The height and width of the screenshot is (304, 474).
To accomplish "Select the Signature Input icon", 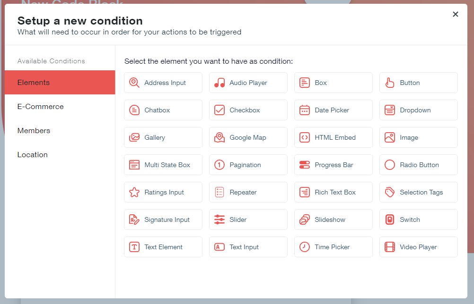I will point(134,220).
